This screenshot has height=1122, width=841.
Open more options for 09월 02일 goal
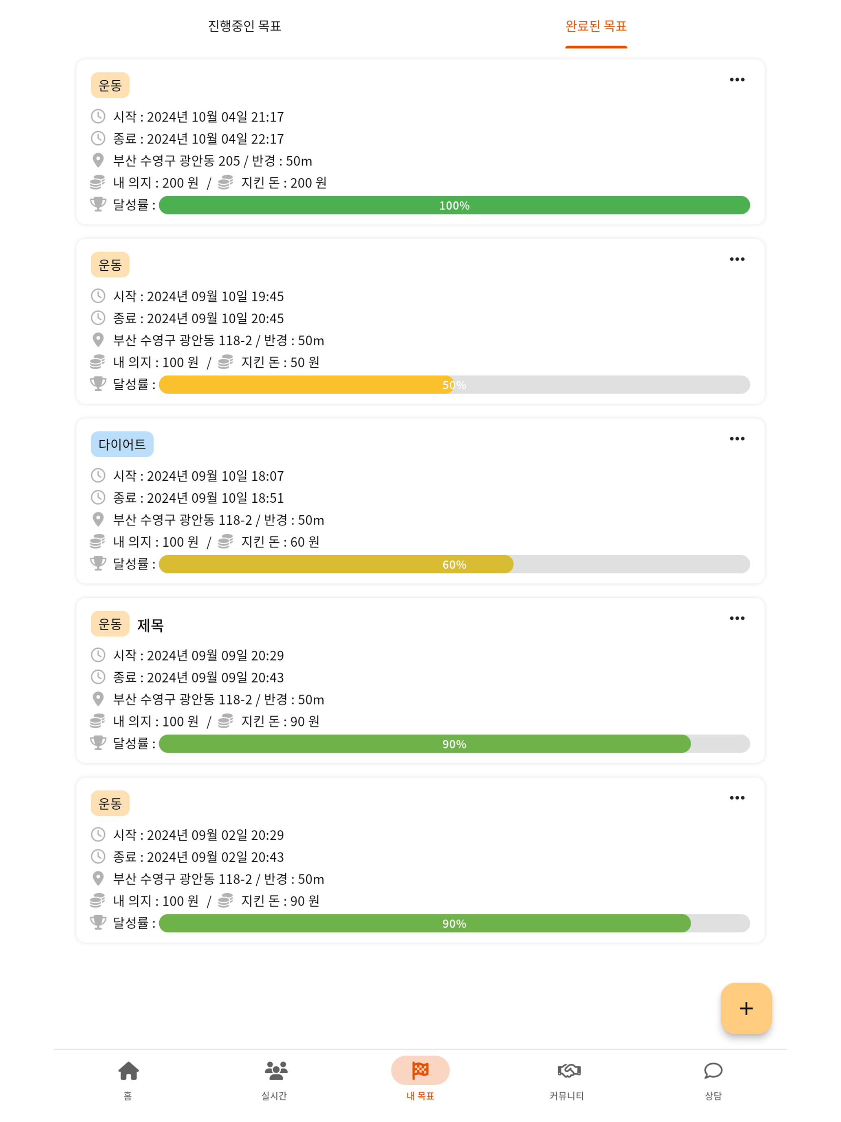tap(737, 798)
